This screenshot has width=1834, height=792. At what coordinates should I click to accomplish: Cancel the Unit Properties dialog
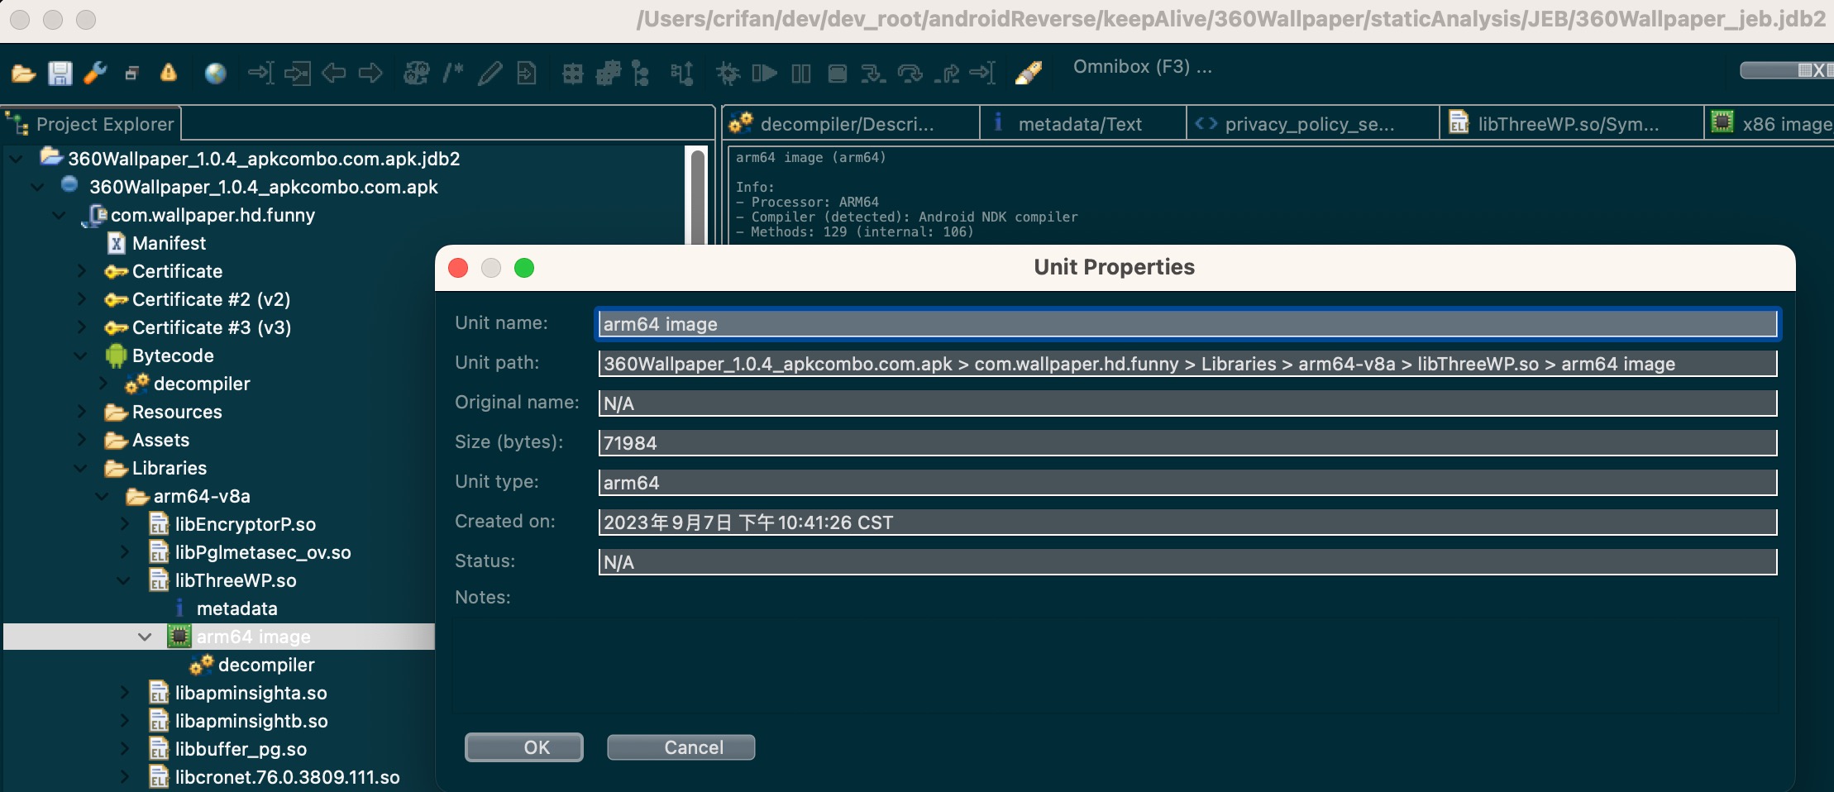[x=681, y=747]
